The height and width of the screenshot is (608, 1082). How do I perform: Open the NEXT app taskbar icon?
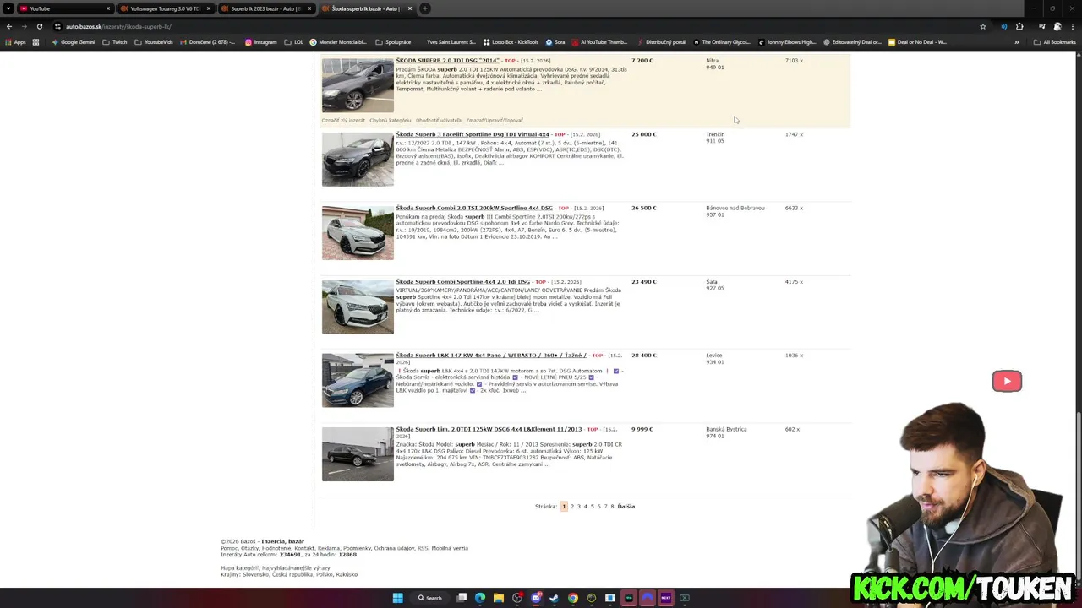[x=666, y=598]
